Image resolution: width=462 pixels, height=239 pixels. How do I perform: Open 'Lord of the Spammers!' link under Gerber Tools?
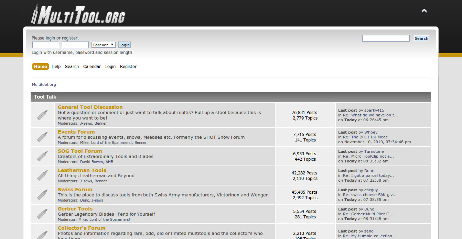click(109, 220)
